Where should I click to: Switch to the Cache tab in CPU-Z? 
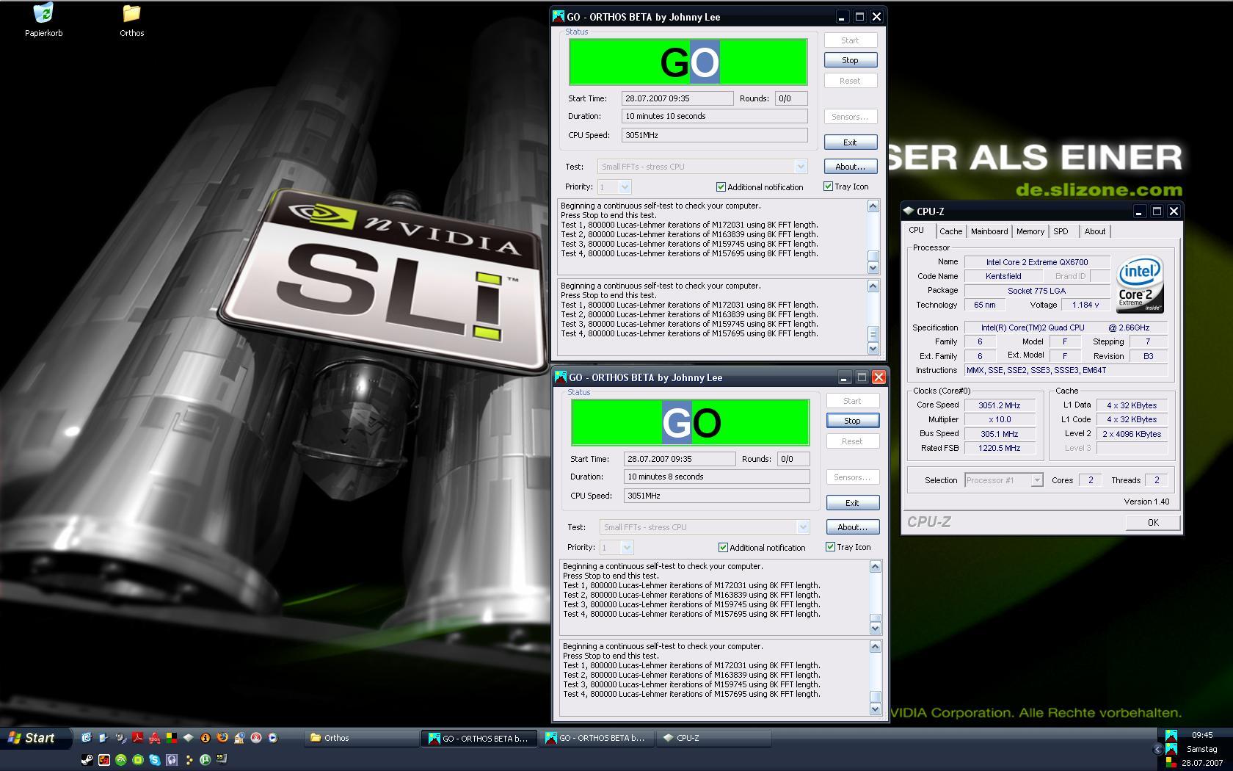[x=950, y=231]
